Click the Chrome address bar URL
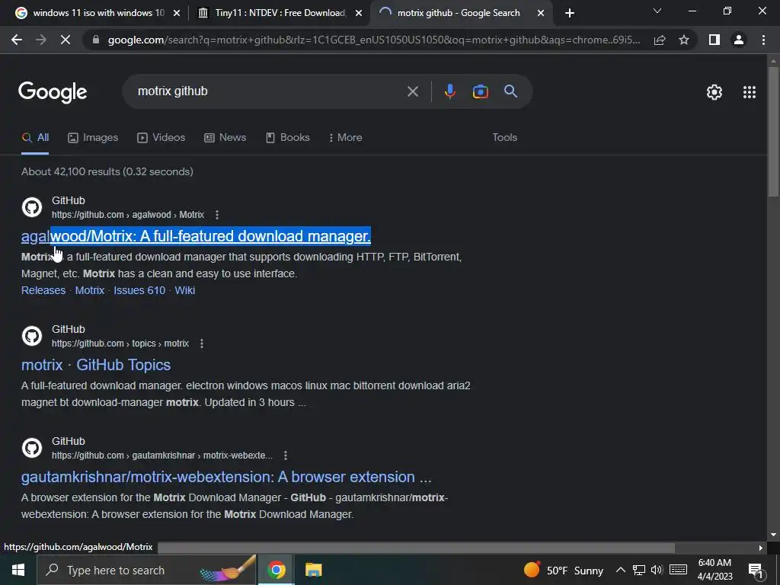The width and height of the screenshot is (780, 585). pos(373,40)
